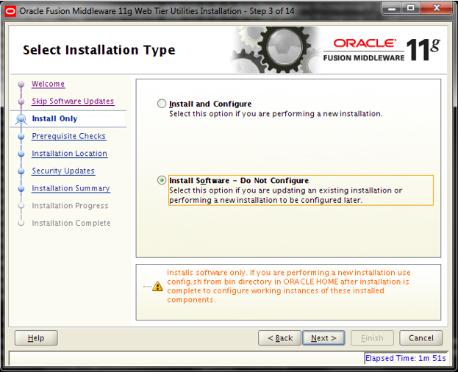
Task: Close the installer window
Action: (x=437, y=8)
